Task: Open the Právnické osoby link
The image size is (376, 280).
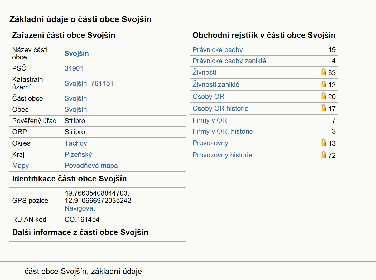Action: point(218,50)
